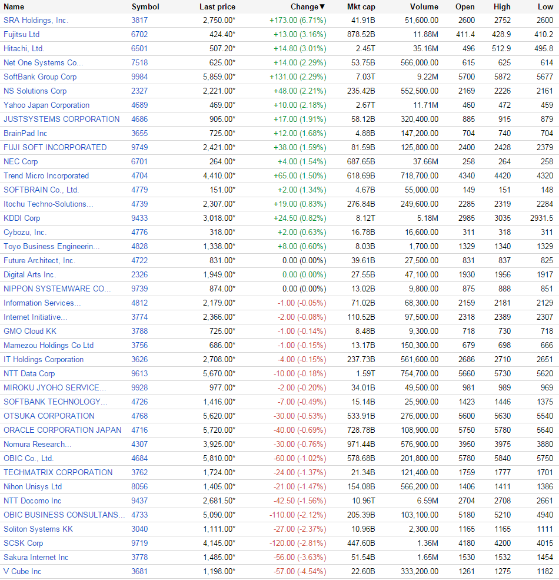The width and height of the screenshot is (559, 580).
Task: Open the SCSK Corp link
Action: (24, 543)
